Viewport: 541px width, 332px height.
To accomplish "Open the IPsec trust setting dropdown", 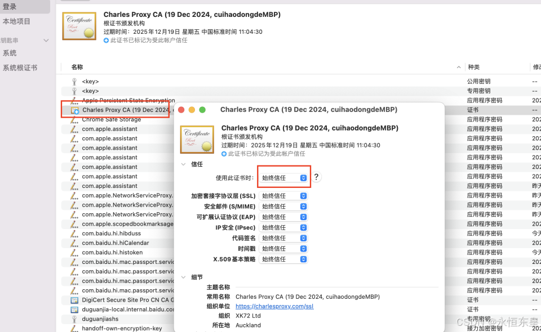I will coord(283,228).
